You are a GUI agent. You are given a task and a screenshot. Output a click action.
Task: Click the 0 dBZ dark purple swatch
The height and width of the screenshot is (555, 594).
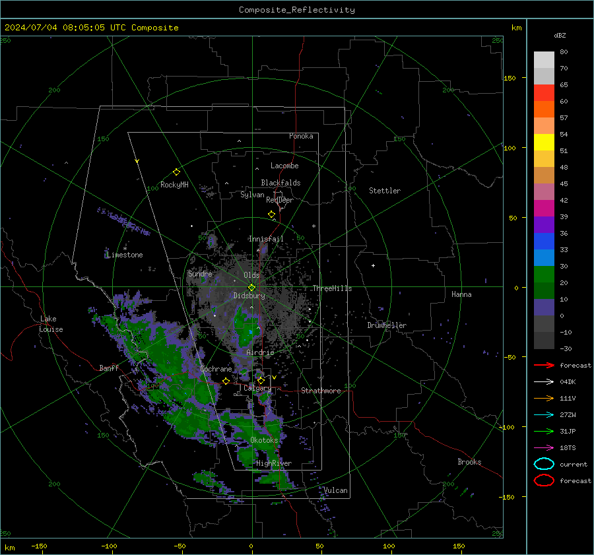[x=544, y=308]
